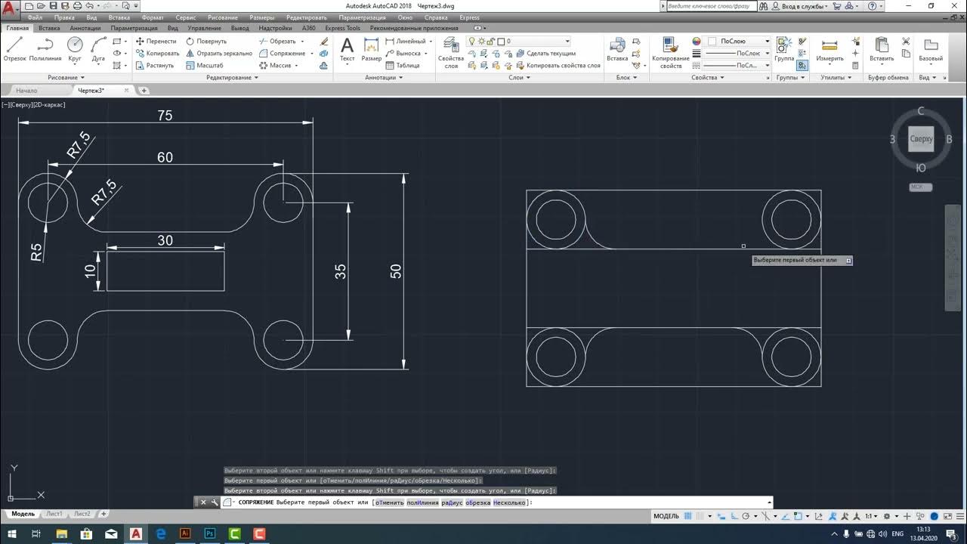967x544 pixels.
Task: Click the Перенести move tool
Action: 156,42
